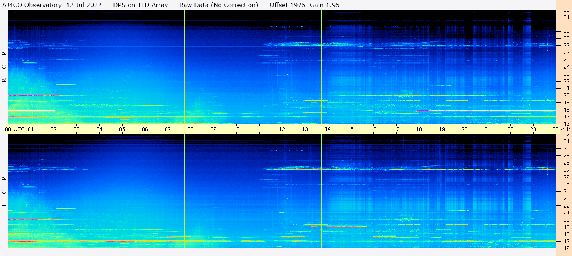Screen dimensions: 572x256
Task: Click the 08 hour time label
Action: point(191,129)
